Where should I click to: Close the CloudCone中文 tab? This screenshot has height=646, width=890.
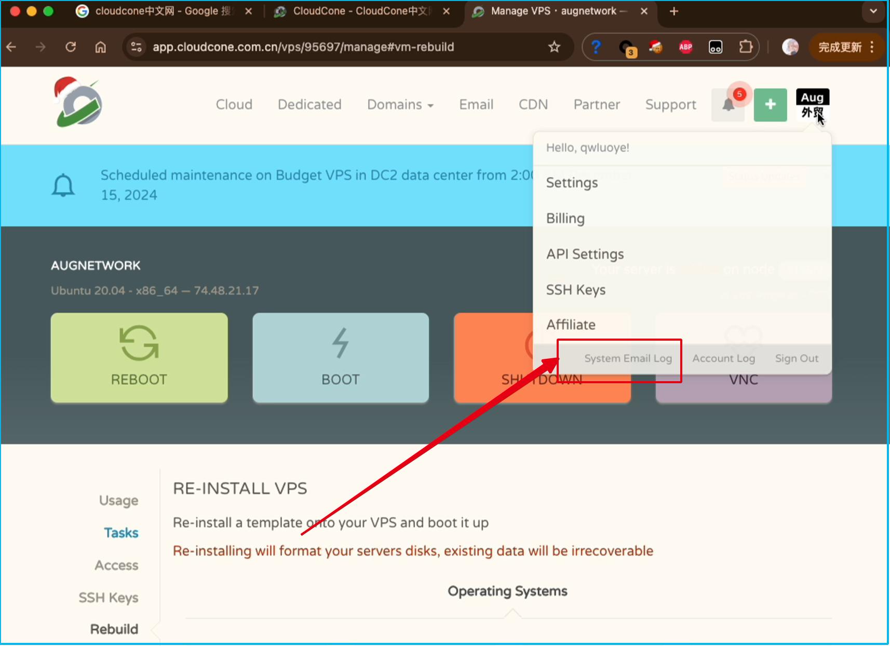point(446,11)
